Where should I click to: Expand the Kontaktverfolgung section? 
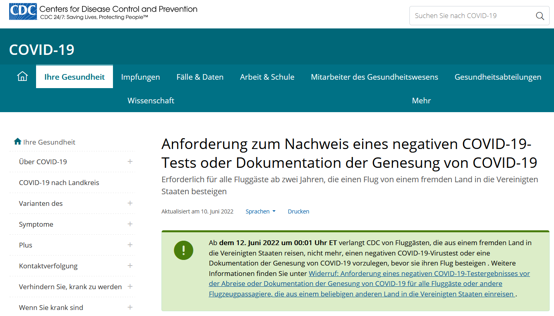pos(130,266)
